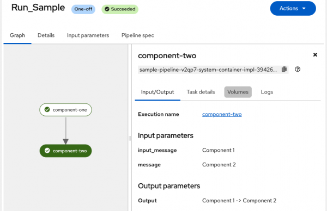
Task: Open the Details tab
Action: [x=46, y=35]
